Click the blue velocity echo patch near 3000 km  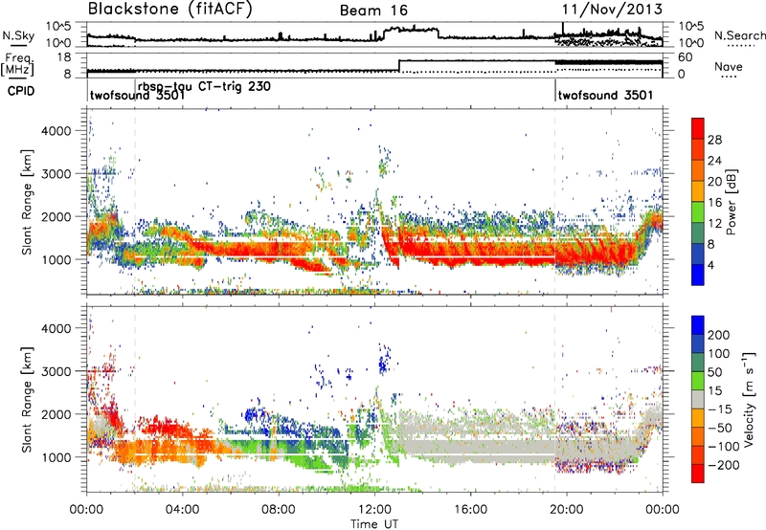point(384,363)
